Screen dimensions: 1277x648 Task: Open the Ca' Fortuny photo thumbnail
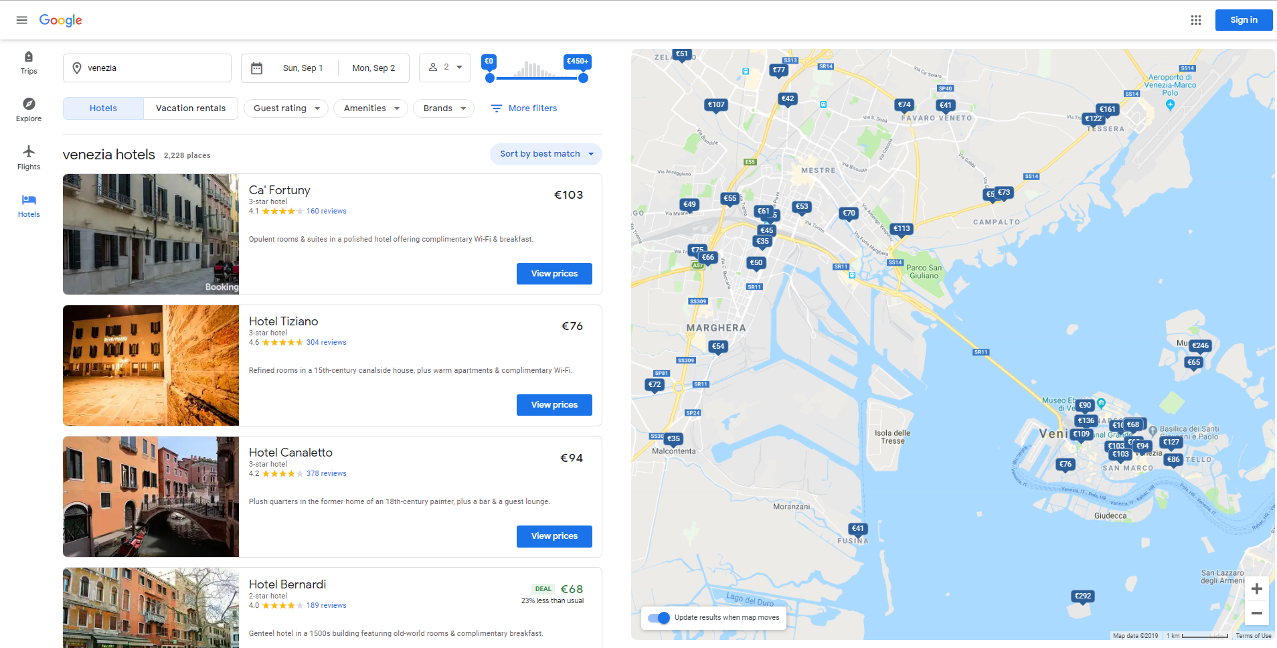coord(151,234)
